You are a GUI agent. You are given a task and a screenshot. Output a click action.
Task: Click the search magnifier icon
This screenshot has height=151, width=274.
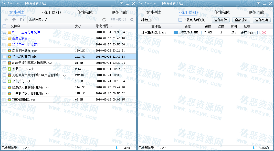pos(132,20)
